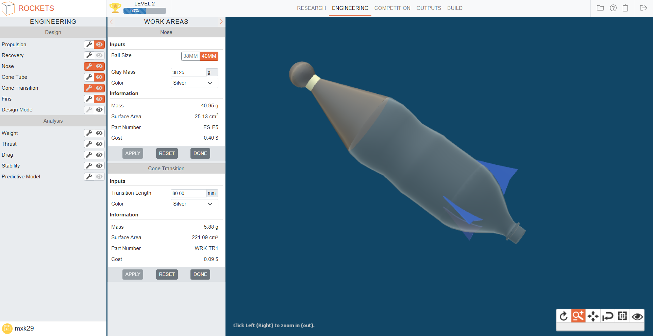Click RESET in Cone Transition section

click(x=167, y=274)
